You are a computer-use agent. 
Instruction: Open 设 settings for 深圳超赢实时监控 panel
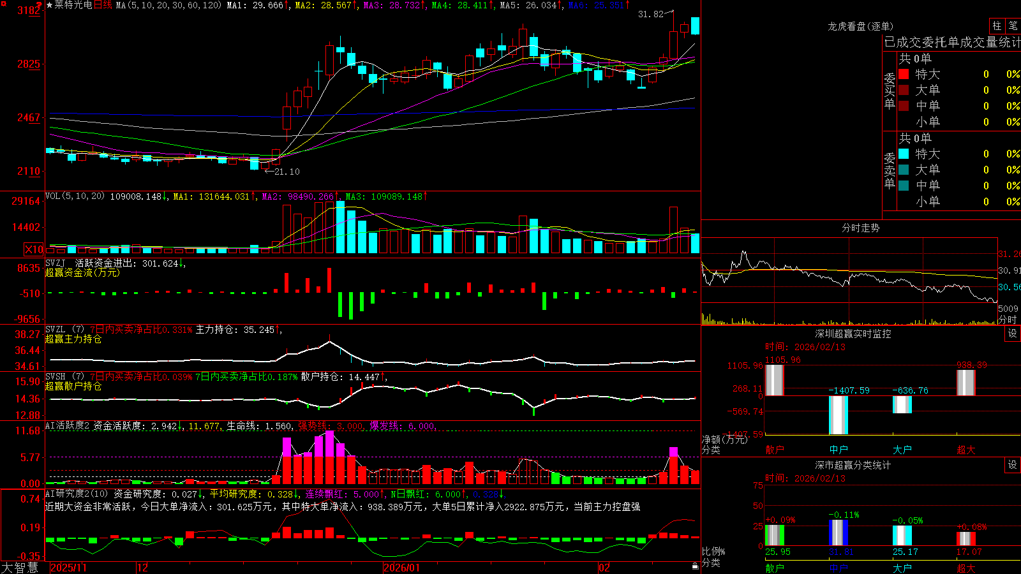point(1013,334)
